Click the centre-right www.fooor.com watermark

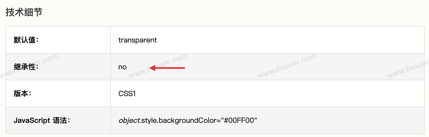click(x=287, y=66)
